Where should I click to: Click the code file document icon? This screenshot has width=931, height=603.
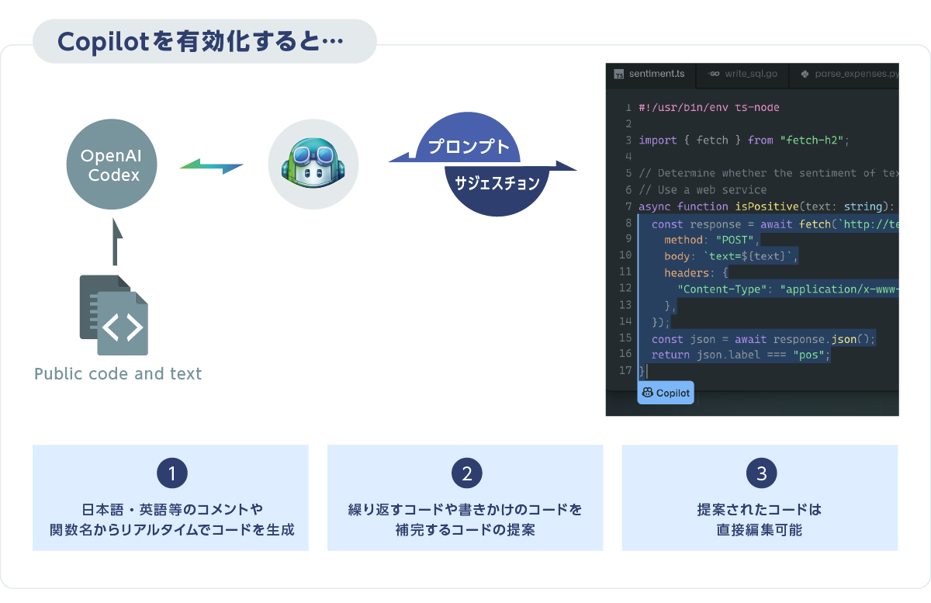point(114,314)
